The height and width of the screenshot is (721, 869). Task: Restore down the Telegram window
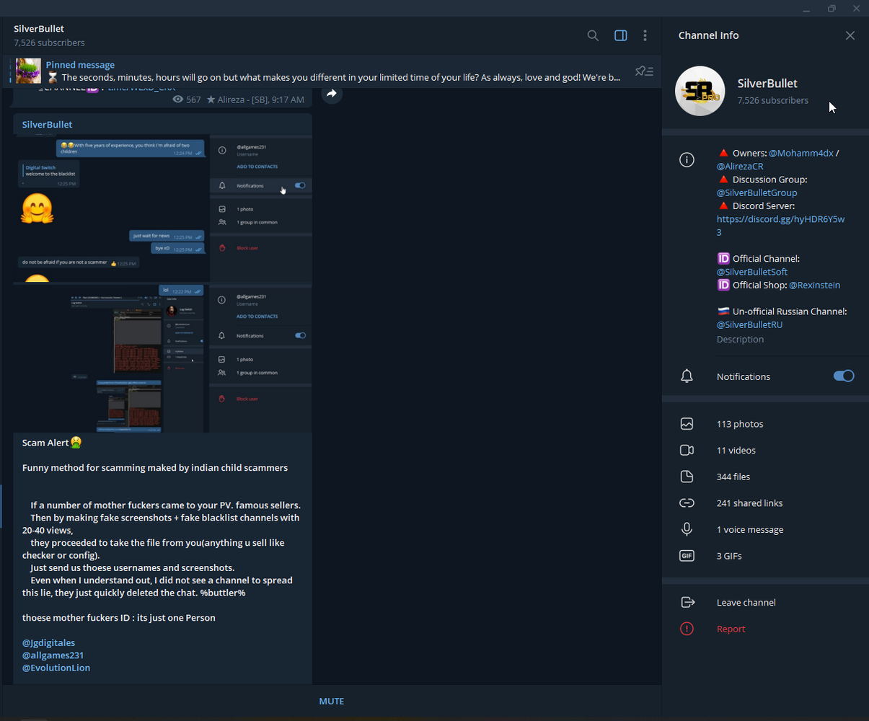click(831, 9)
